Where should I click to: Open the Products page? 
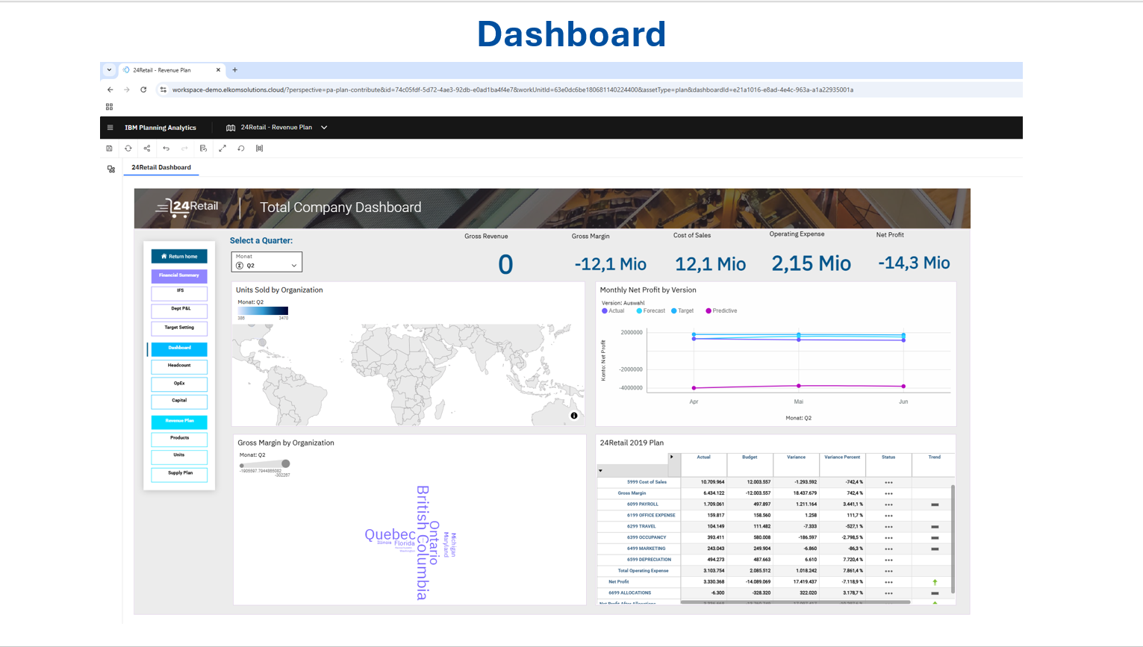pos(179,439)
